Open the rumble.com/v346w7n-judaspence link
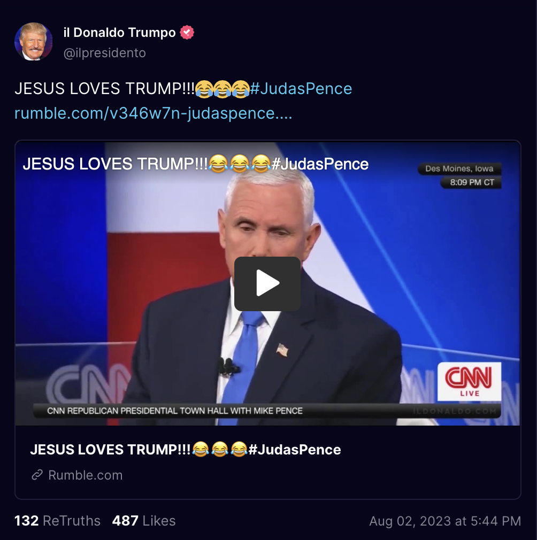 154,113
